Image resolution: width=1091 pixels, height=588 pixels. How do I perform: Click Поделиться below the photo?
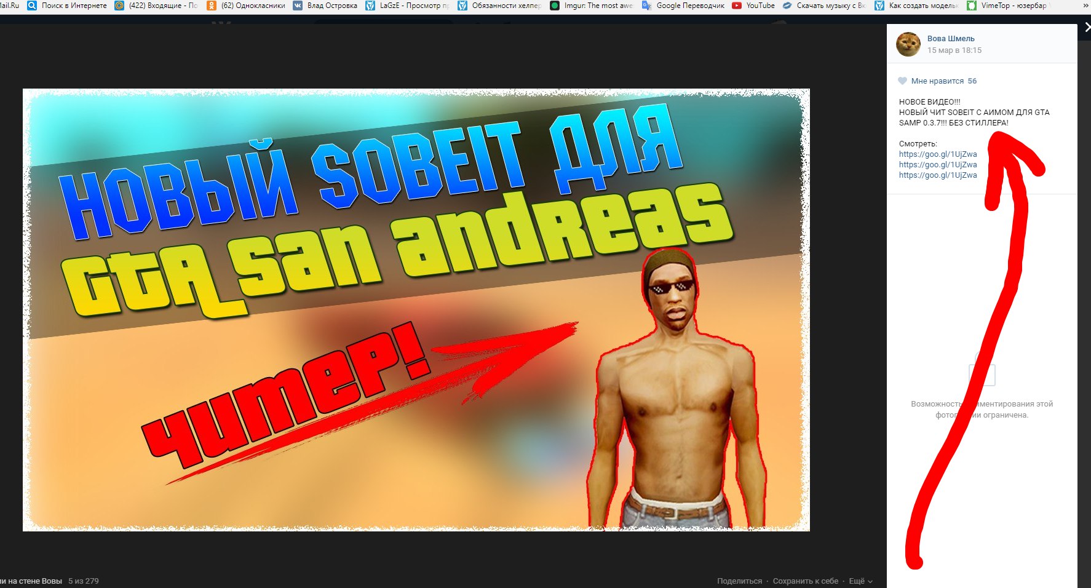(x=739, y=581)
